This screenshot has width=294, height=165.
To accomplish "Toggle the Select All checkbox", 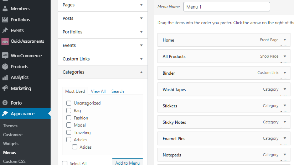I will (65, 163).
